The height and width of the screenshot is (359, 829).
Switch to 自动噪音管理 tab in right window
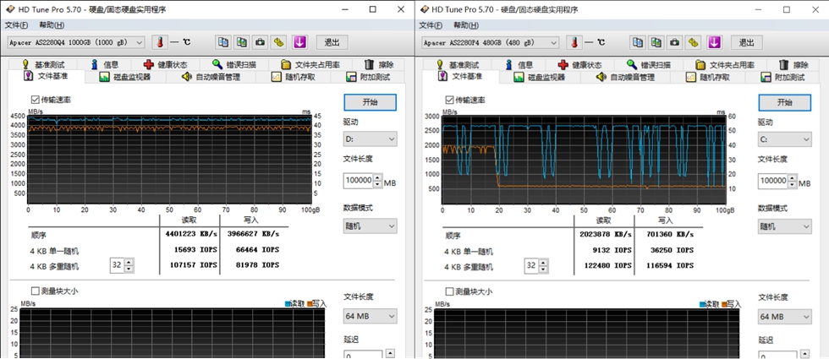click(625, 77)
